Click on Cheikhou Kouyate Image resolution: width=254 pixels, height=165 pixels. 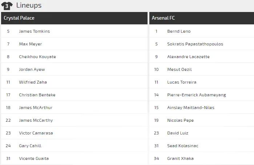37,57
